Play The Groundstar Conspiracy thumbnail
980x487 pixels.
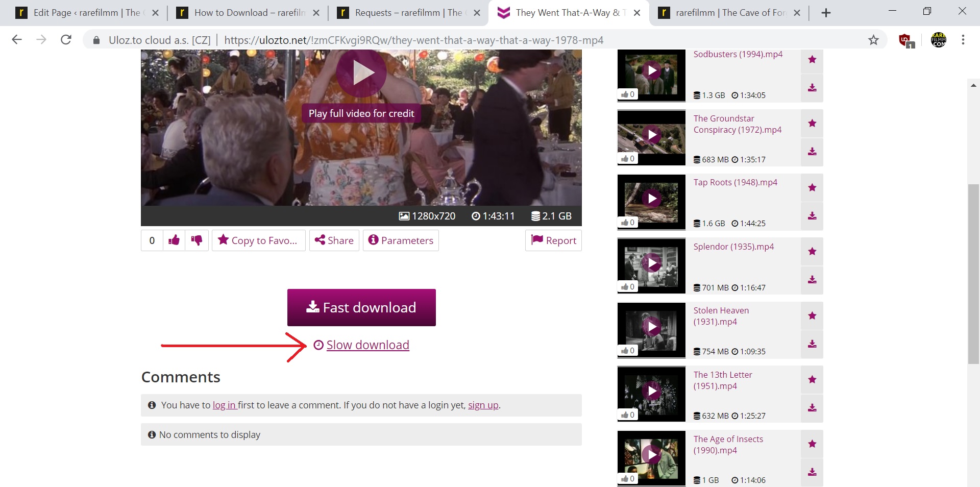(651, 134)
